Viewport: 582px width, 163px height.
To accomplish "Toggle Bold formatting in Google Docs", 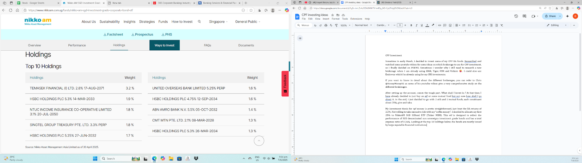I will point(411,25).
